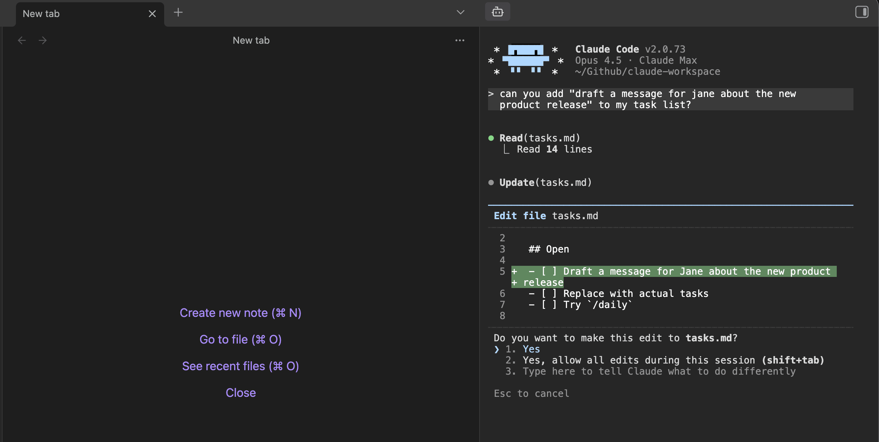Click the back navigation arrow

click(x=21, y=40)
